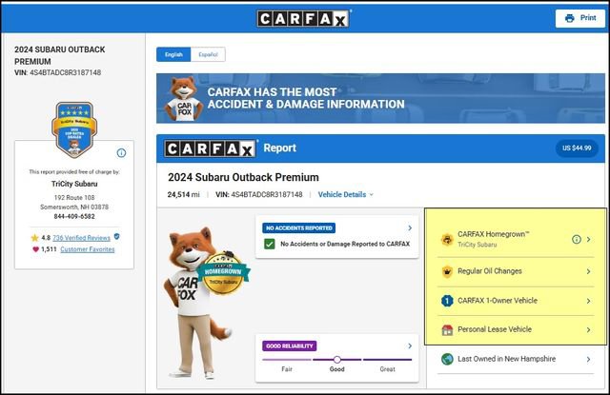Expand Last Owned in New Hampshire chevron
Image resolution: width=610 pixels, height=395 pixels.
(x=589, y=359)
